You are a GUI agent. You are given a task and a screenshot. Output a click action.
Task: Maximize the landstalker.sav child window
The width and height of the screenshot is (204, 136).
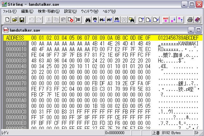198,30
